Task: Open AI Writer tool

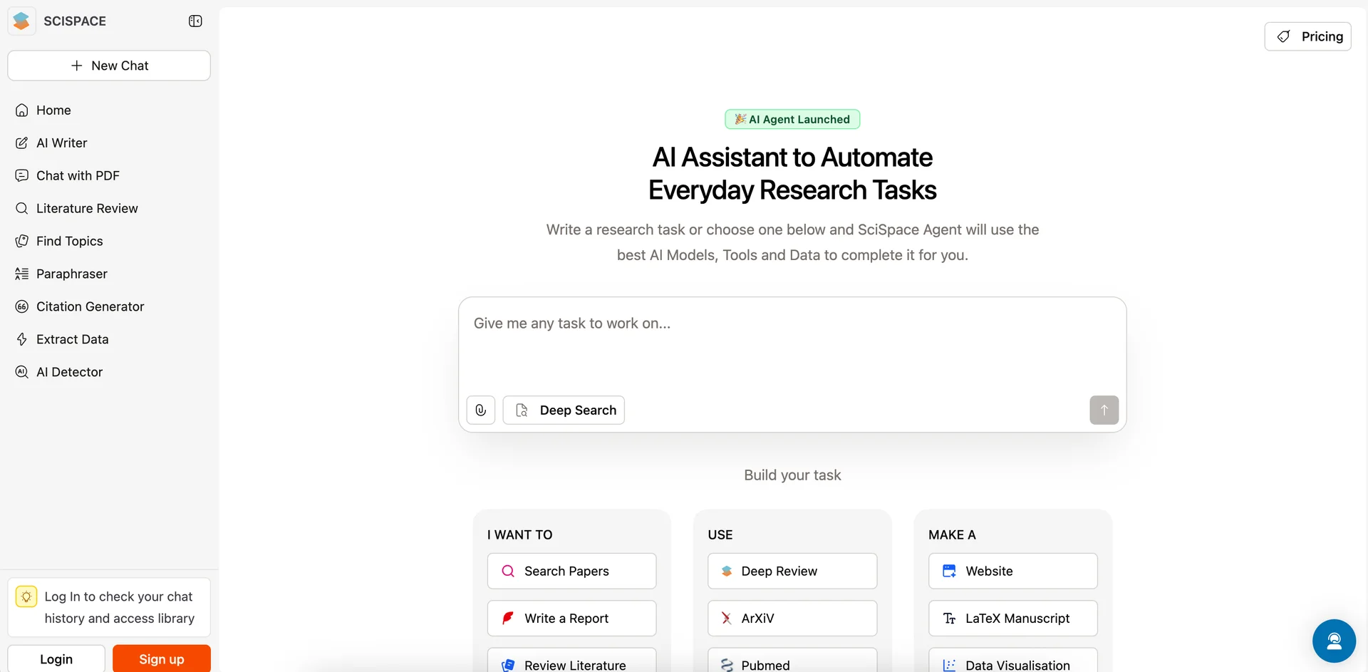Action: click(109, 143)
